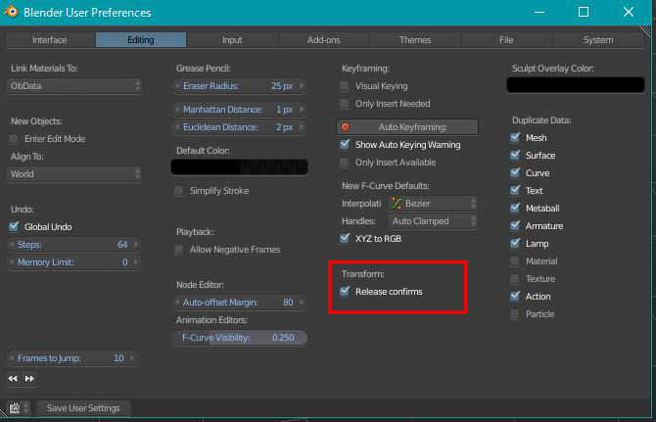Close the Blender User Preferences window
656x422 pixels.
(629, 12)
